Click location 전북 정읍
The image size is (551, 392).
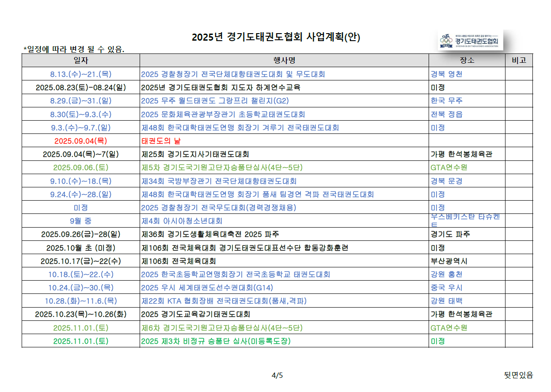pyautogui.click(x=447, y=114)
